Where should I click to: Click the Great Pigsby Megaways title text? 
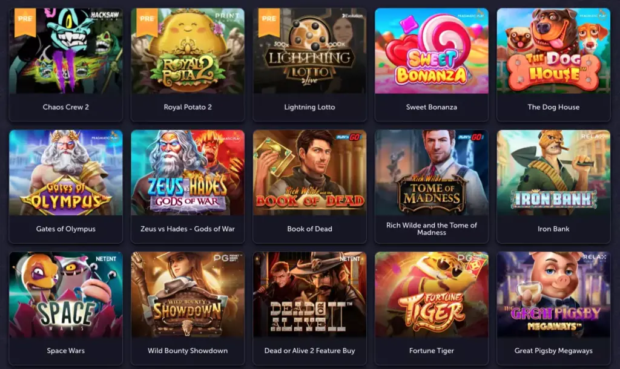(553, 350)
